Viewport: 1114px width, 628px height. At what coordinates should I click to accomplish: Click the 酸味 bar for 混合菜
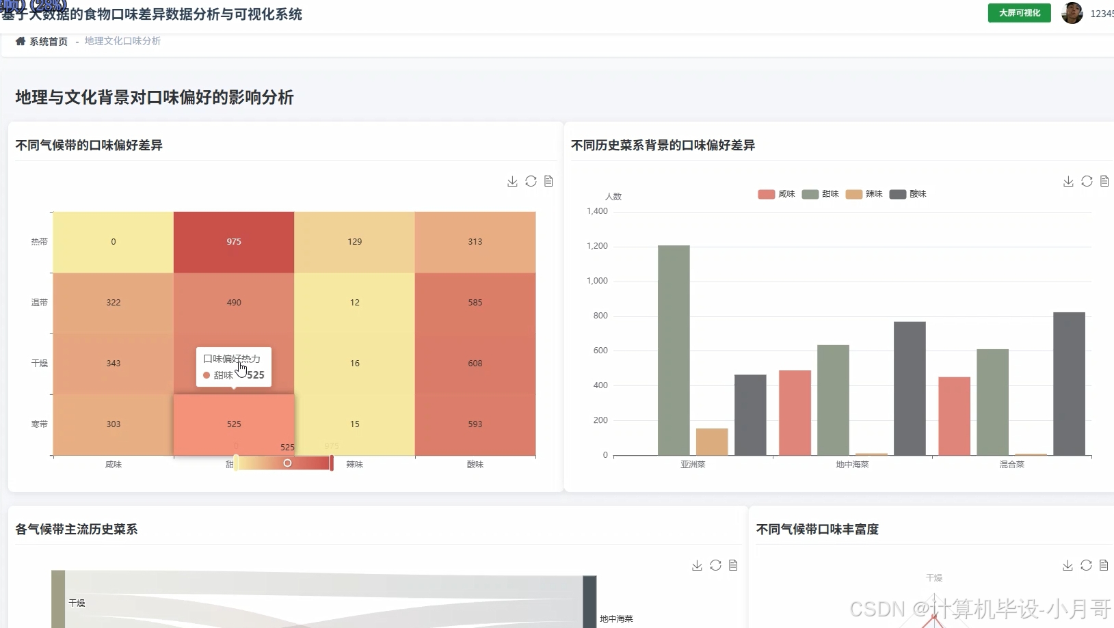[x=1069, y=384]
